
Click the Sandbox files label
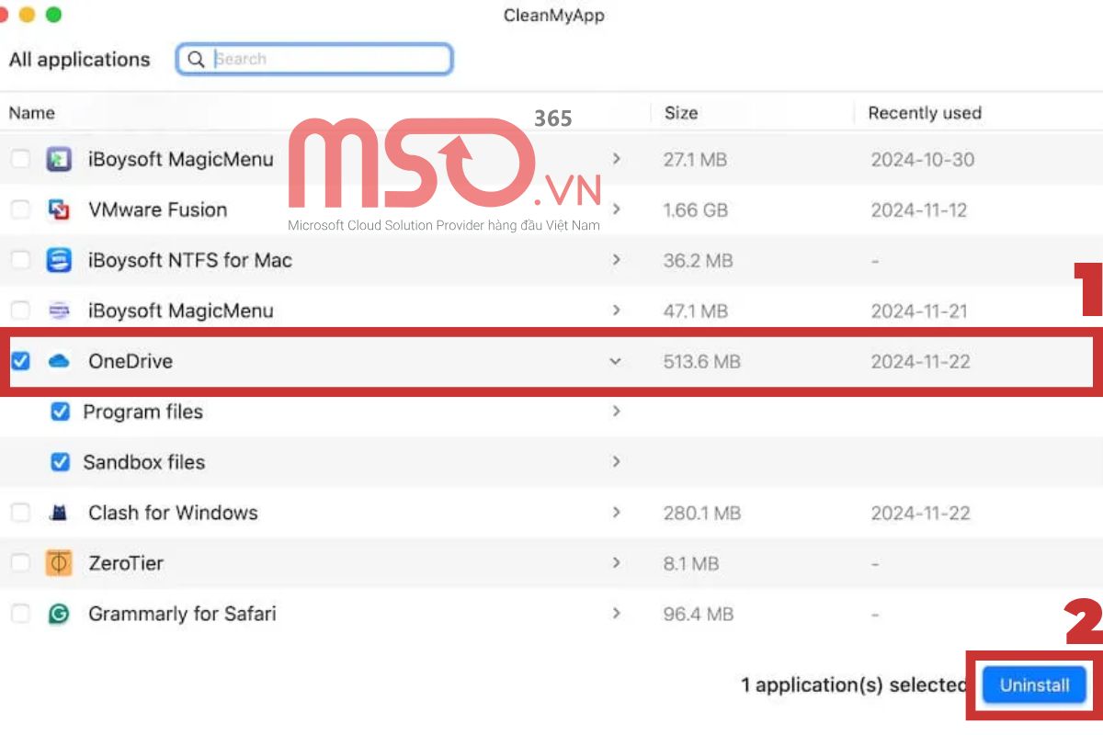(144, 462)
